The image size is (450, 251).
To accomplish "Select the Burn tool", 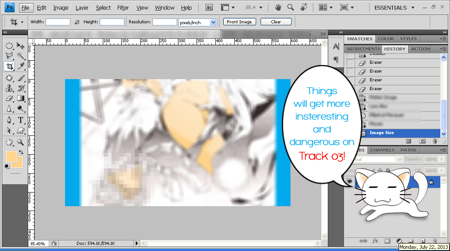I will pyautogui.click(x=20, y=109).
